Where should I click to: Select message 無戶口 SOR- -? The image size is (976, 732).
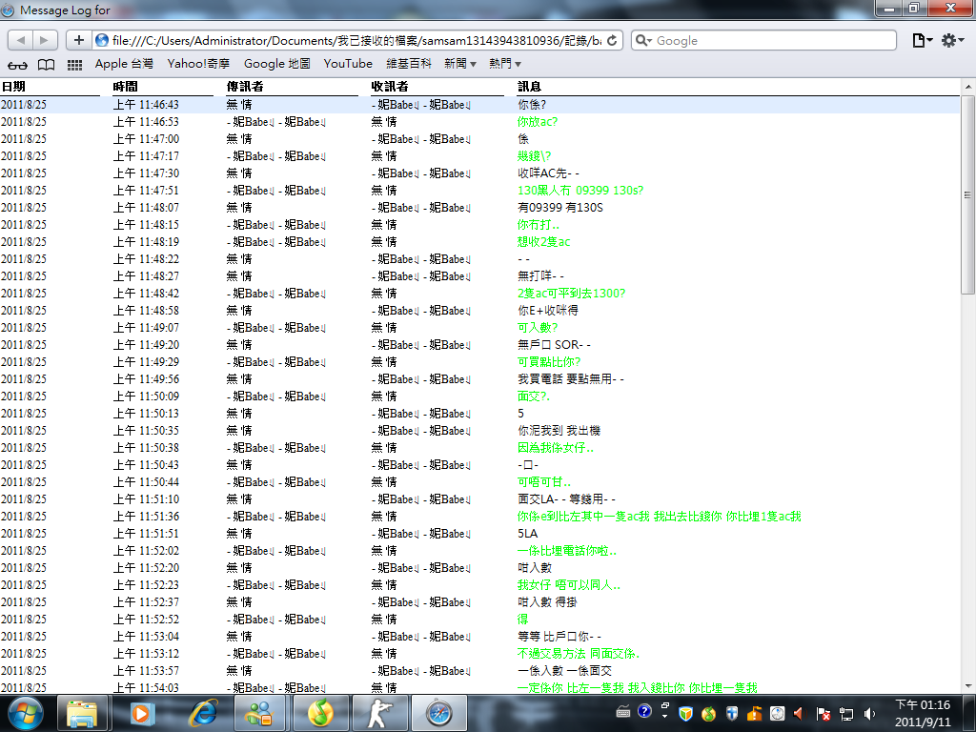554,345
